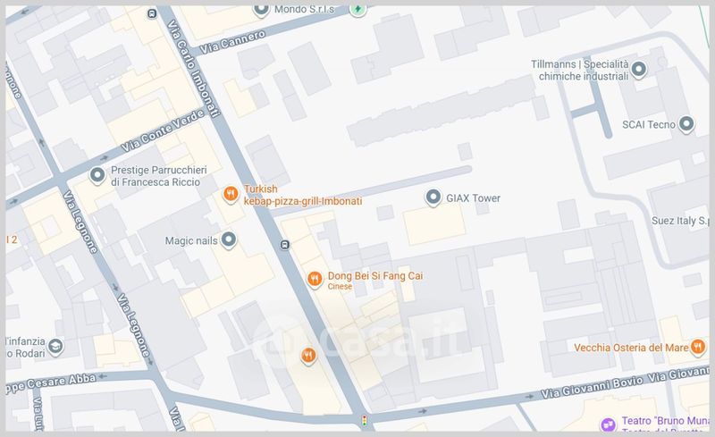Select the Prestige Parrucchieri location pin

97,176
